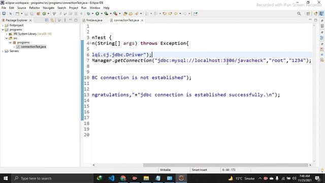
Task: Click the Save toolbar icon
Action: tap(26, 14)
